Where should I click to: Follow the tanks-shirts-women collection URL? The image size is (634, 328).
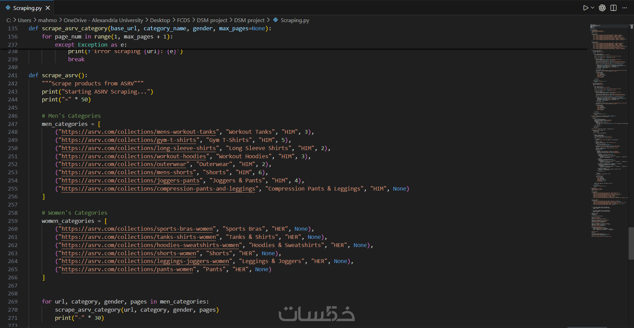(139, 237)
